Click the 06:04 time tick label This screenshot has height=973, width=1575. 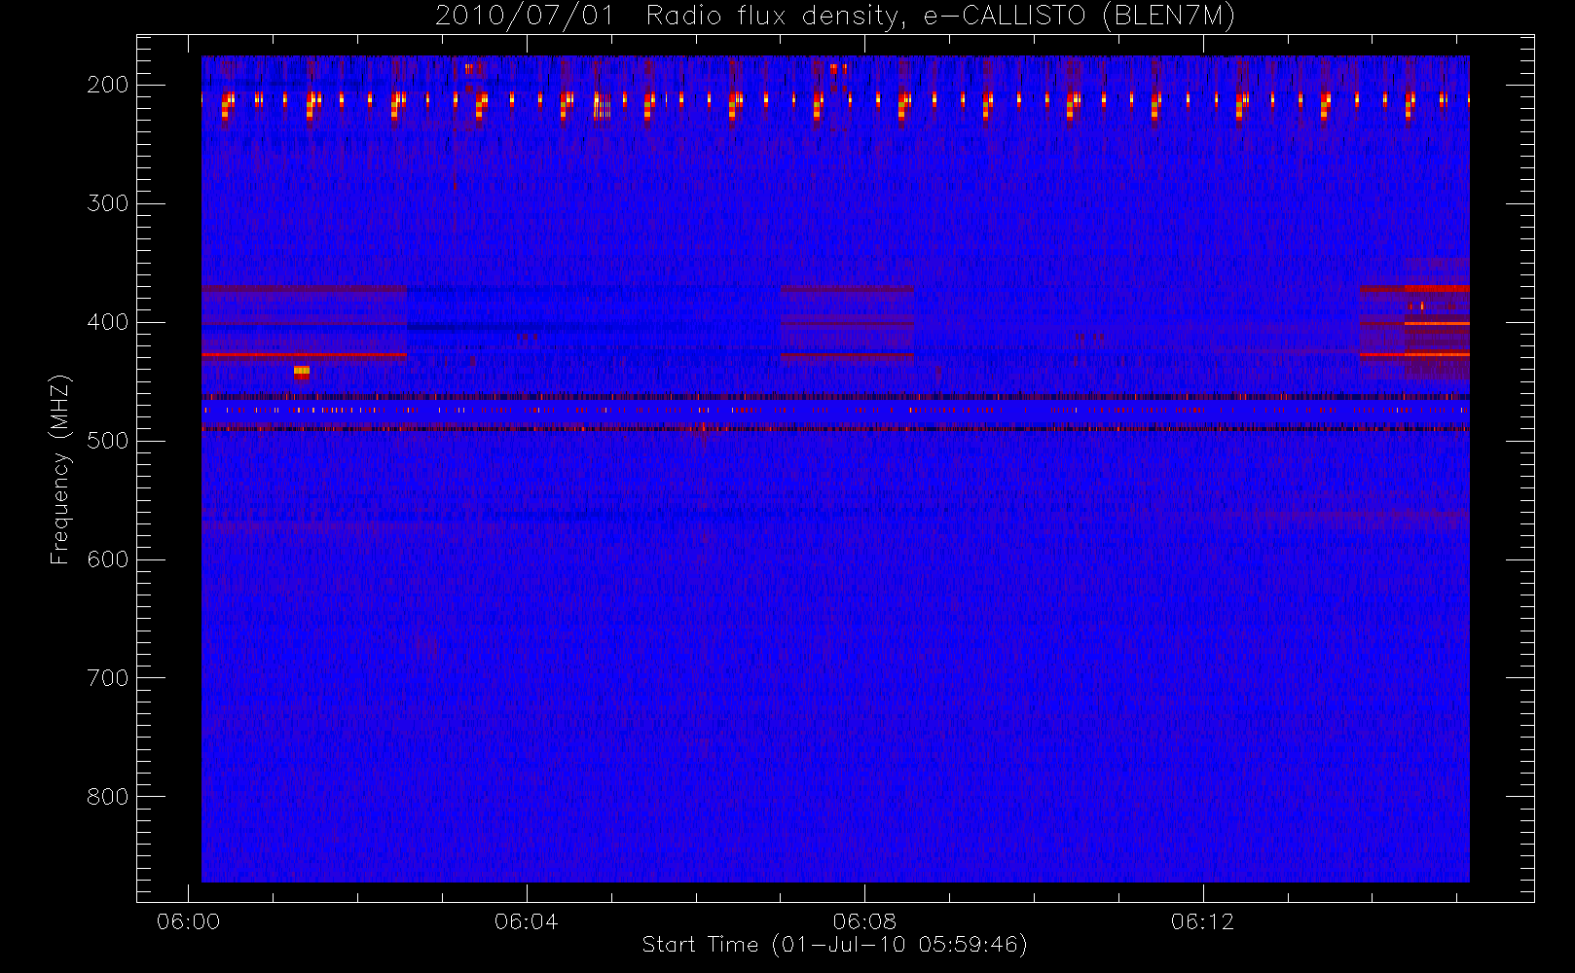coord(527,921)
